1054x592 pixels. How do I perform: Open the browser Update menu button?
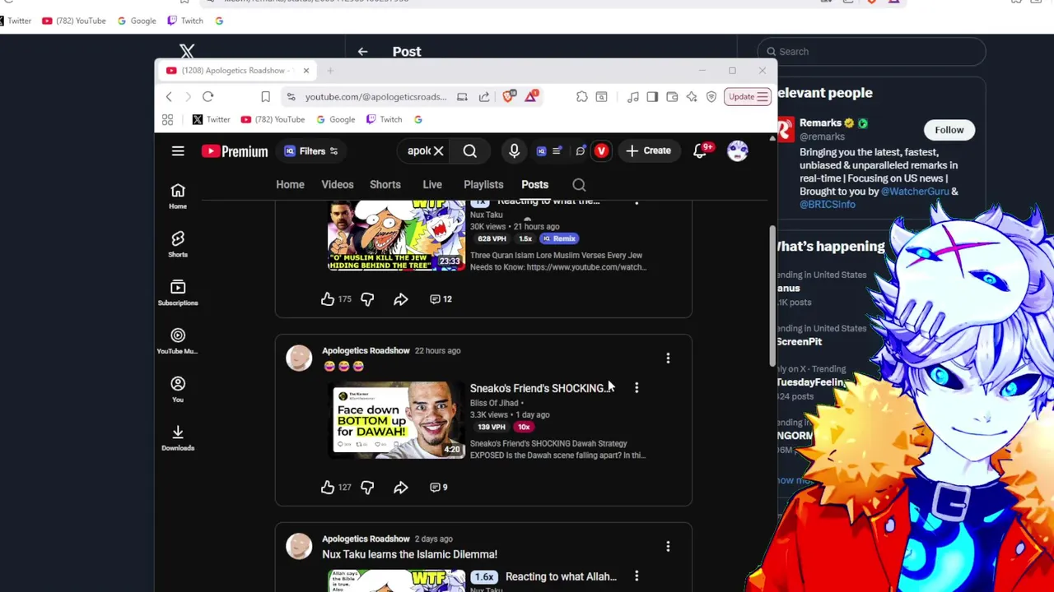pyautogui.click(x=748, y=97)
